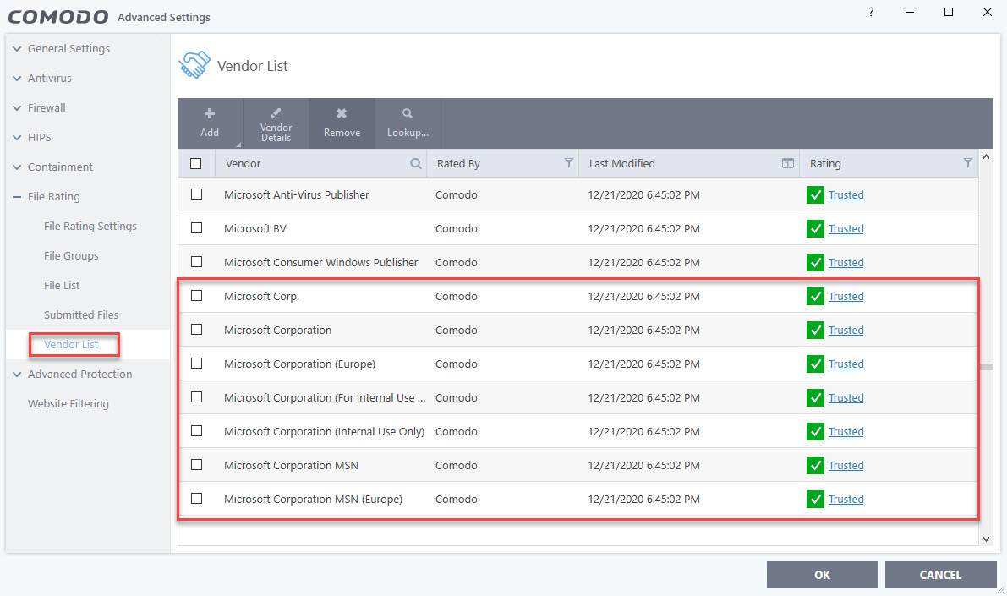Open File Rating Settings page
Viewport: 1007px width, 596px height.
pyautogui.click(x=90, y=226)
